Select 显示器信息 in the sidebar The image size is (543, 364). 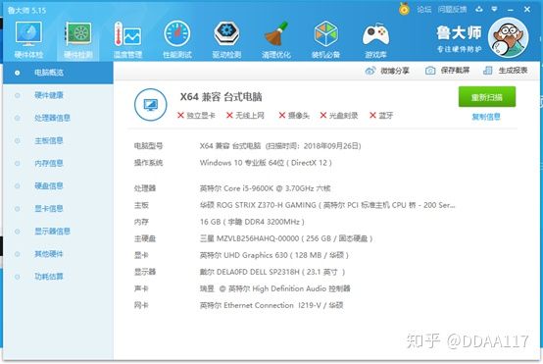58,232
